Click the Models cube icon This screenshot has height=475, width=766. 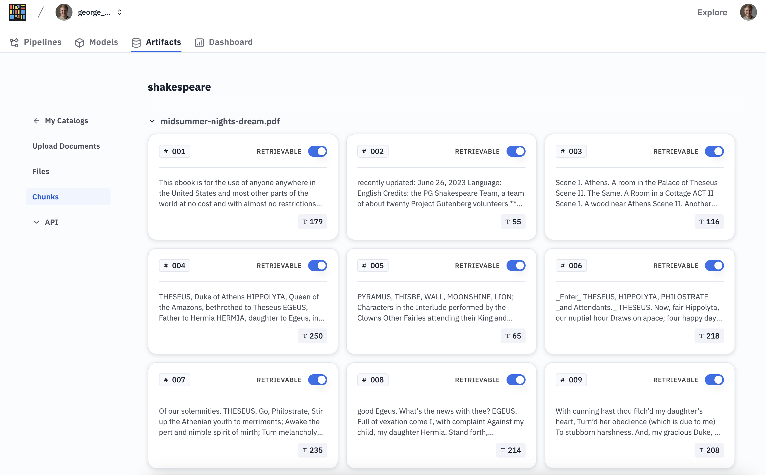[80, 42]
